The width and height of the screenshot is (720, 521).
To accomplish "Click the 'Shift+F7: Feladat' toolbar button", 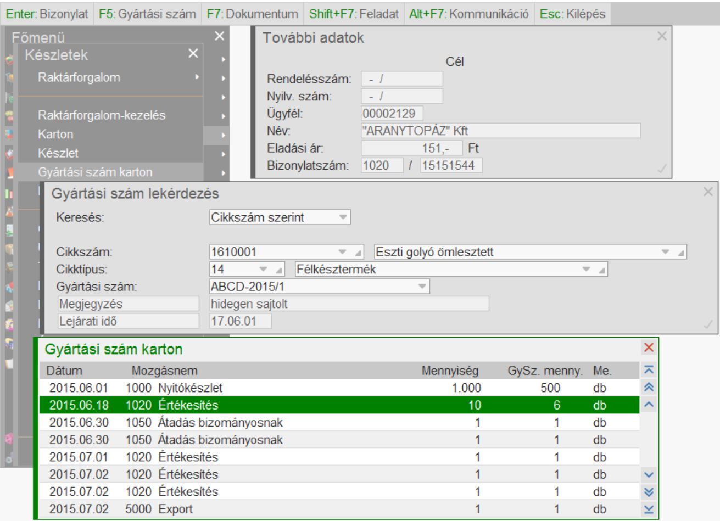I will coord(354,14).
